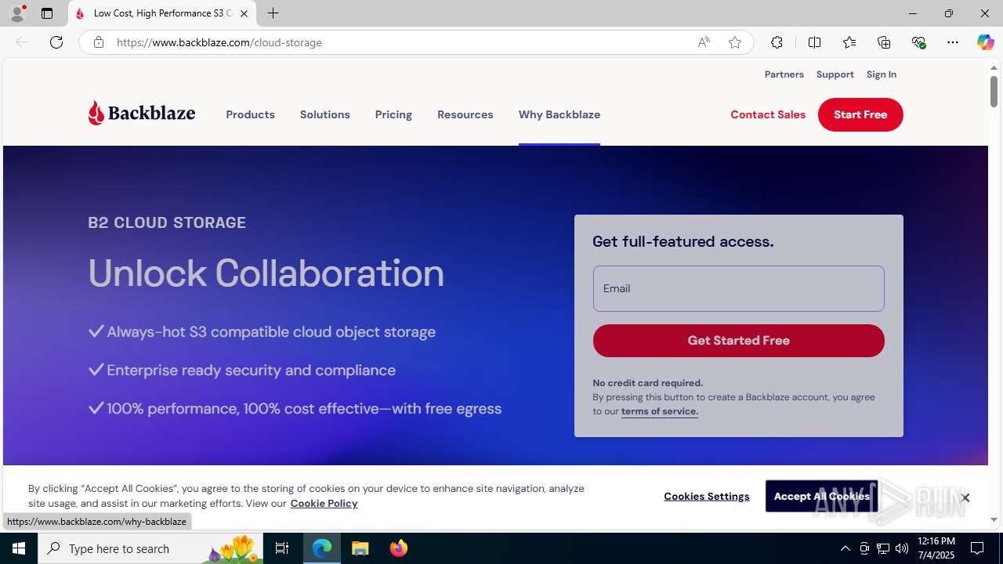The width and height of the screenshot is (1003, 564).
Task: Open the Cookie Policy link
Action: point(324,503)
